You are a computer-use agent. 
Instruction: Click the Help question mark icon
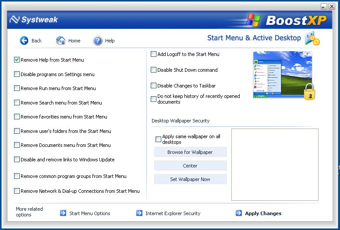(x=98, y=41)
